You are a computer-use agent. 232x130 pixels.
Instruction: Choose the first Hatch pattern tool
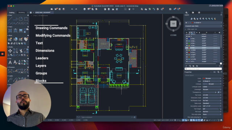[x=10, y=30]
